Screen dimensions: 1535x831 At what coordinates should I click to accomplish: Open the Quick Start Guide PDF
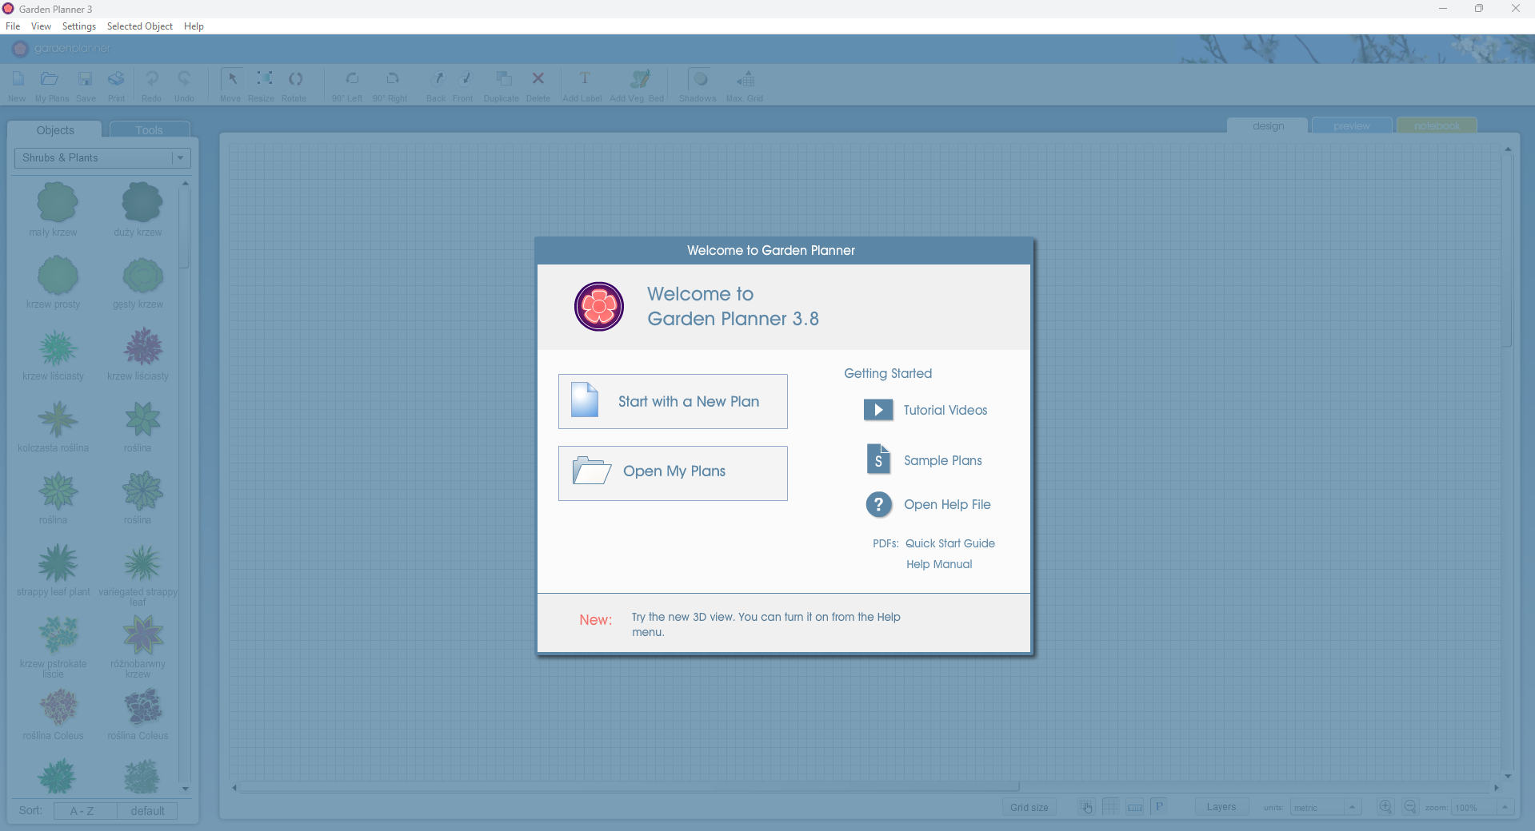click(x=950, y=543)
